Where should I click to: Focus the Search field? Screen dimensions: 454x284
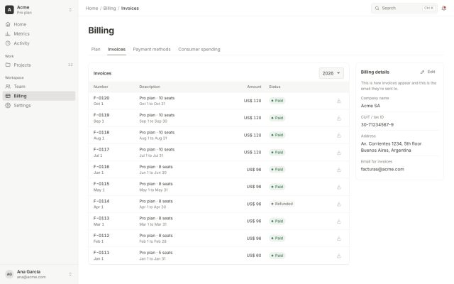(x=404, y=8)
